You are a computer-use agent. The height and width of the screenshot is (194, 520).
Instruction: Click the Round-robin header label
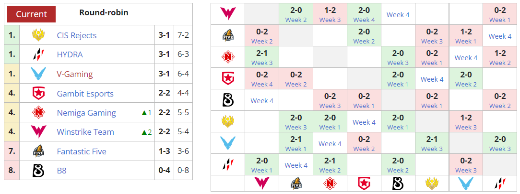click(x=104, y=12)
